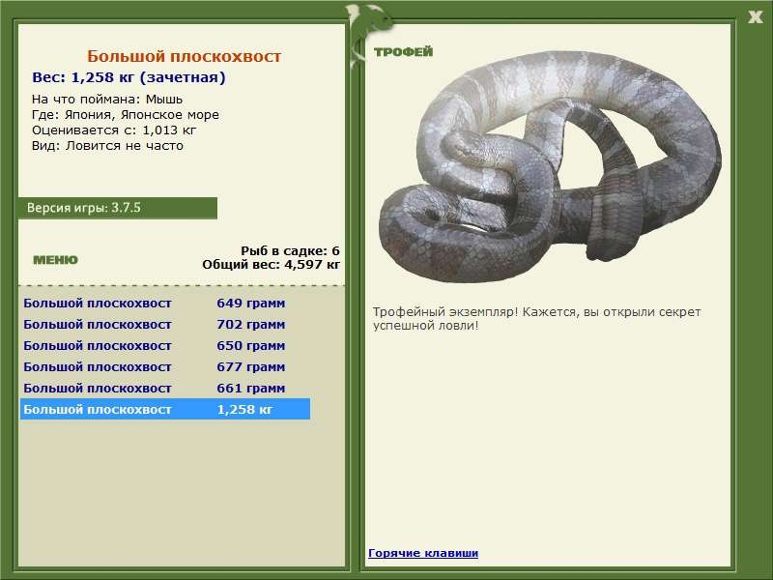773x580 pixels.
Task: Click the orange Большой плоскохвост title
Action: pos(184,56)
